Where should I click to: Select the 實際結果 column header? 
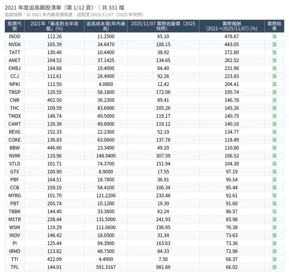pyautogui.click(x=274, y=26)
